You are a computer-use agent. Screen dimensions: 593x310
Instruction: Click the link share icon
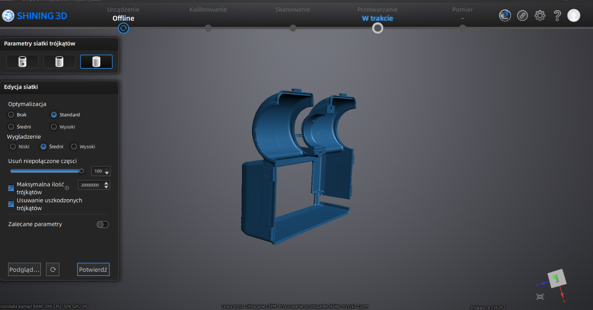tap(522, 16)
